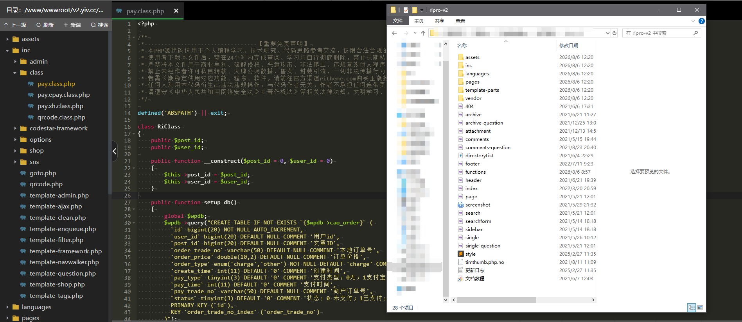The image size is (742, 322).
Task: Collapse the class folder arrow
Action: click(15, 73)
